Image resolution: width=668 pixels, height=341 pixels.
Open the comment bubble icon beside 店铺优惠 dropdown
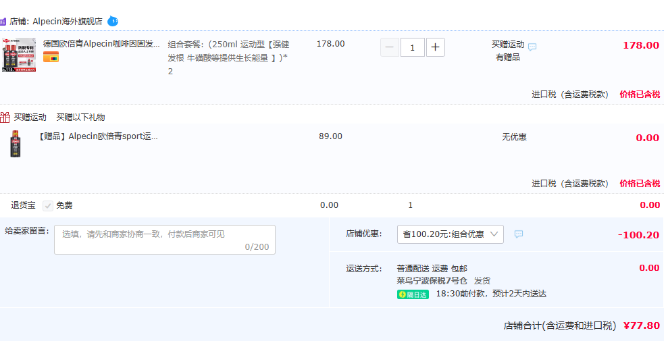(519, 234)
